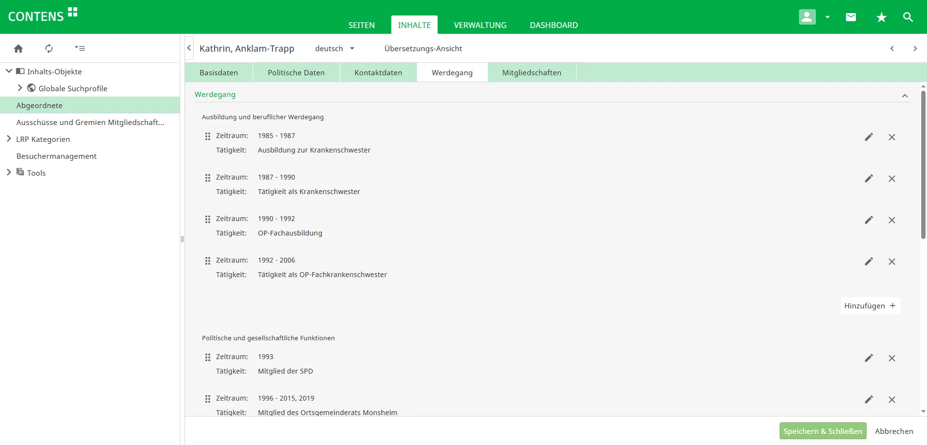Click the vertical scrollbar thumb

pyautogui.click(x=923, y=164)
